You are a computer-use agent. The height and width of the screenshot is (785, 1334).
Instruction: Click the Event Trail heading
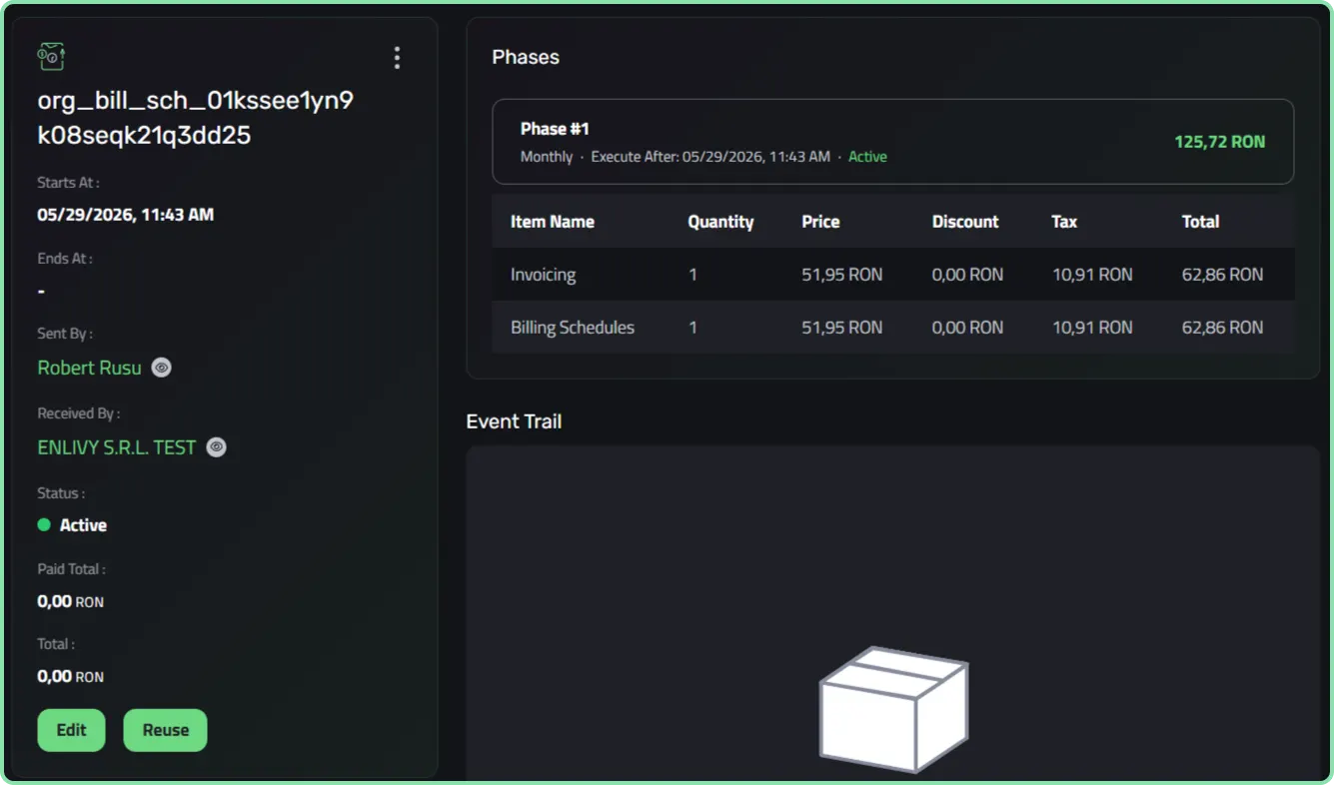[514, 421]
